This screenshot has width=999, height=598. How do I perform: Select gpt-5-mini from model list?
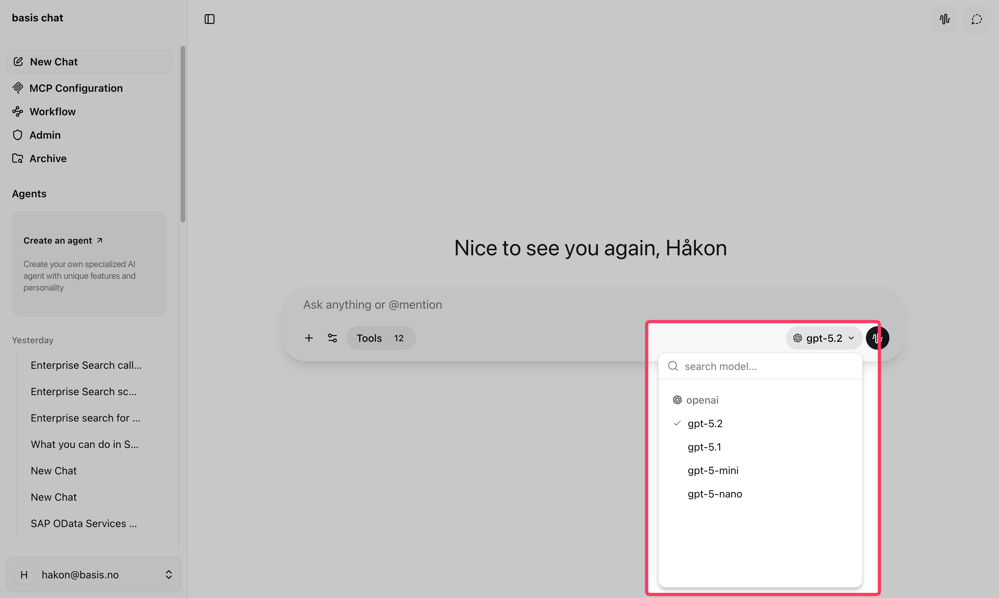click(713, 470)
